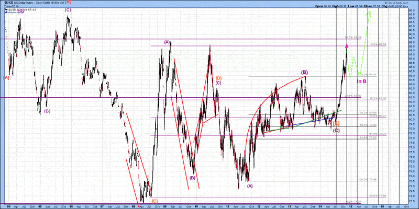Click the red arrowhead at wave A peak
This screenshot has width=419, height=209.
point(346,46)
